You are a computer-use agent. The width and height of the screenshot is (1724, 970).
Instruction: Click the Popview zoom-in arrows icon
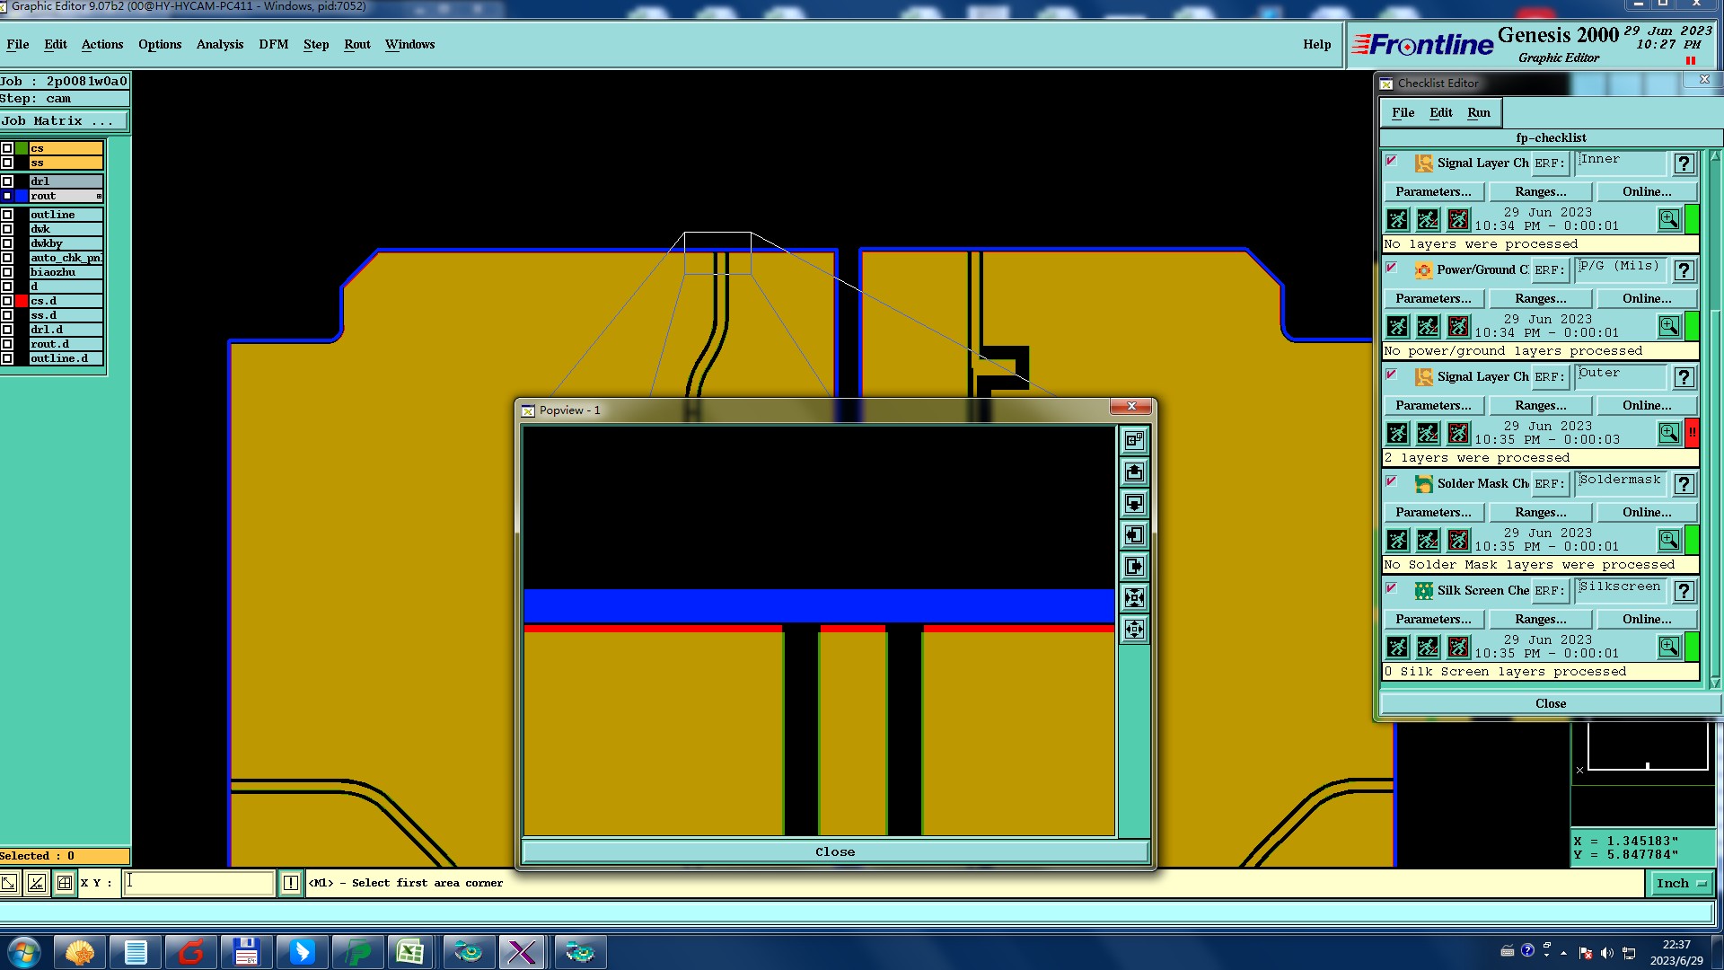[1135, 598]
